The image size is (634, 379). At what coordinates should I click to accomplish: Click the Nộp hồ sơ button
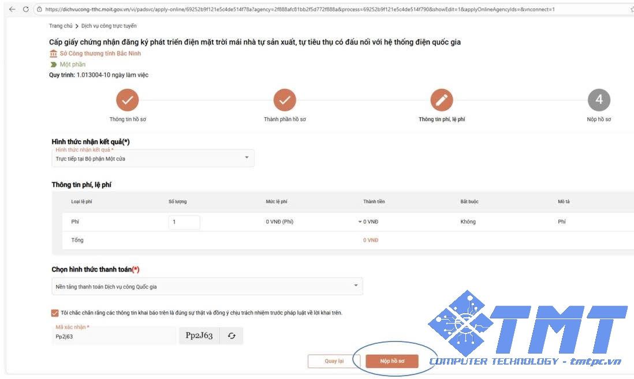392,361
